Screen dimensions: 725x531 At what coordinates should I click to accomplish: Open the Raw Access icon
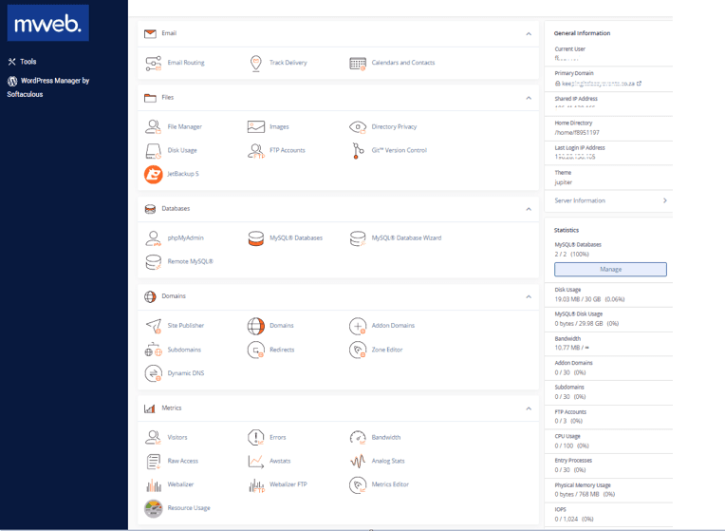click(153, 462)
